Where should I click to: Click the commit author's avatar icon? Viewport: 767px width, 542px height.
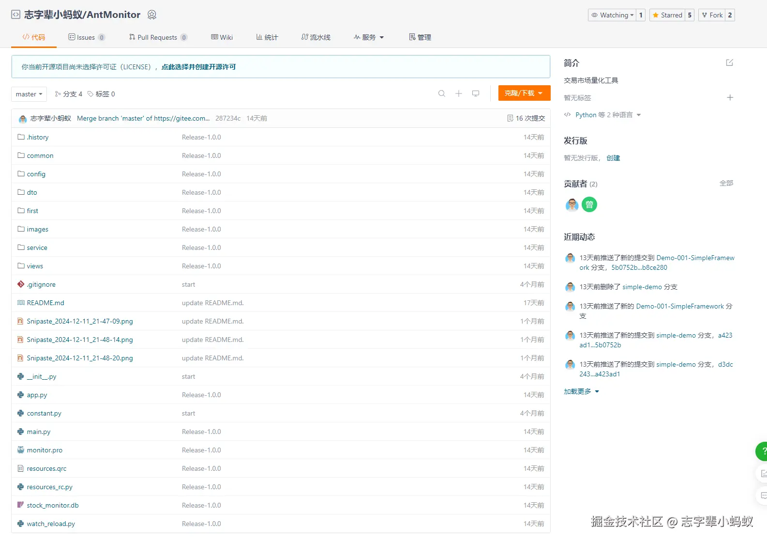pos(23,119)
